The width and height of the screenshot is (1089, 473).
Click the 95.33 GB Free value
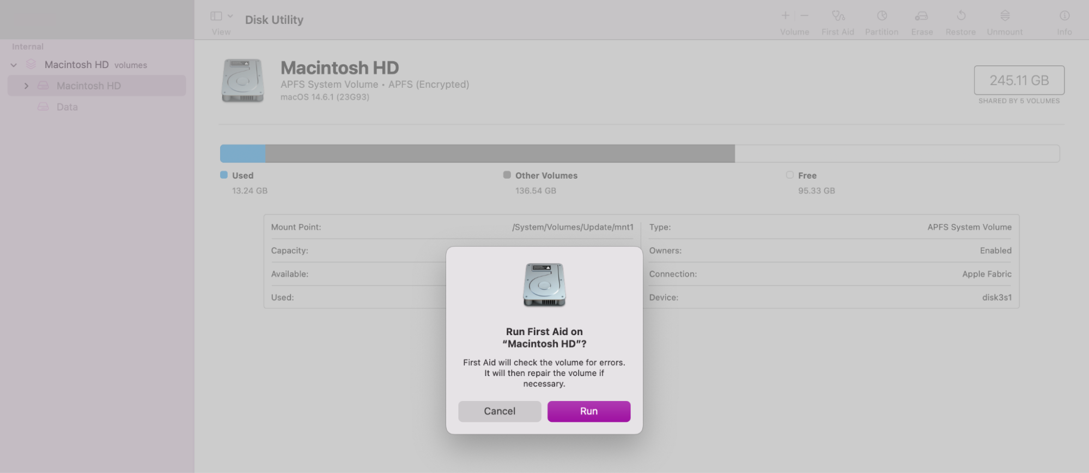pos(817,191)
